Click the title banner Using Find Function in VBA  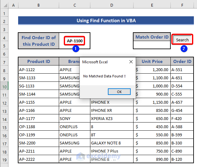pos(106,21)
